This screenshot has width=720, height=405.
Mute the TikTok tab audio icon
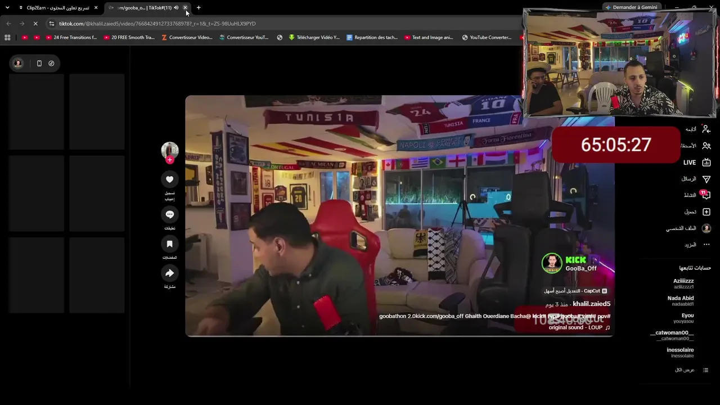click(x=176, y=8)
